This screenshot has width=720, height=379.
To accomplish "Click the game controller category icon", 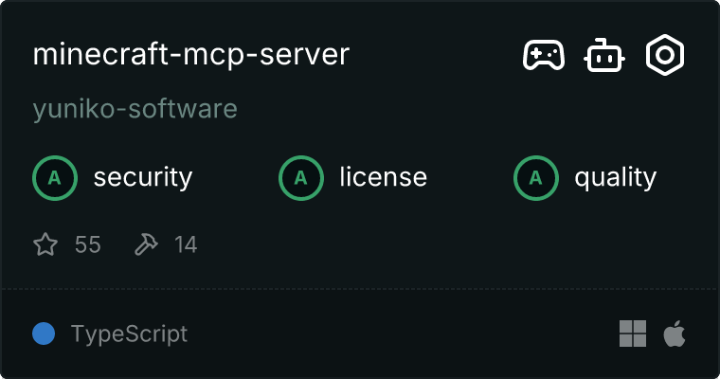I will [544, 55].
